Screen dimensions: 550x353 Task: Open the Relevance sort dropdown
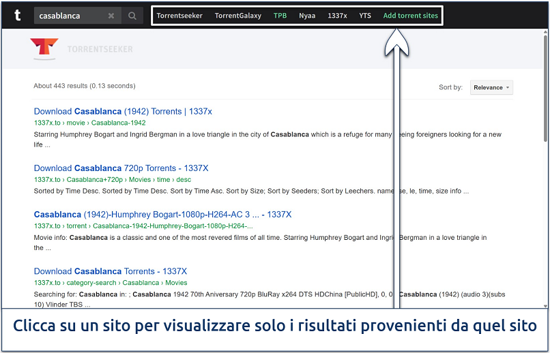(491, 87)
